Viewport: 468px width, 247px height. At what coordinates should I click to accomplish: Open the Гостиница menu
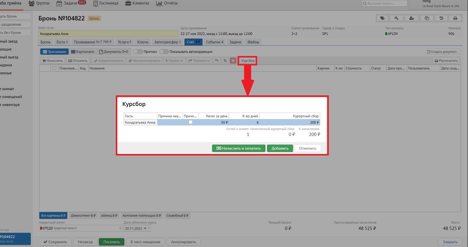(x=106, y=3)
